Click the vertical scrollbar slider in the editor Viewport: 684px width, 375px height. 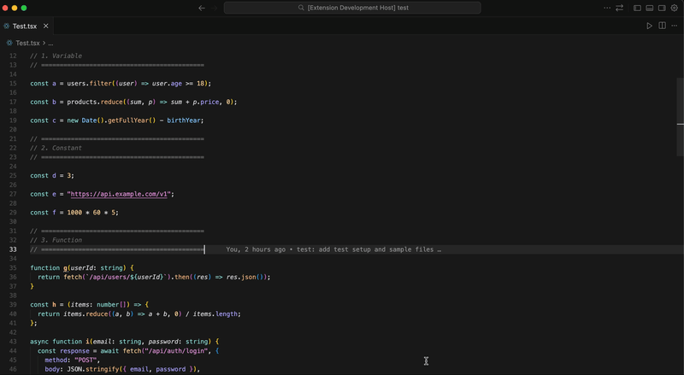tap(680, 117)
